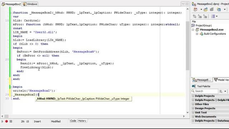Switch to the MessageBoxZ editor tab
This screenshot has height=129, width=229.
(x=11, y=4)
